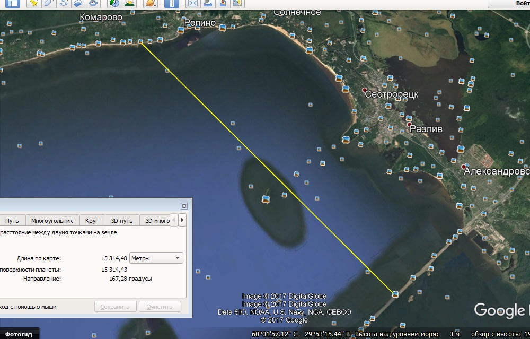530x339 pixels.
Task: Click the record tour camera icon
Action: 93,3
